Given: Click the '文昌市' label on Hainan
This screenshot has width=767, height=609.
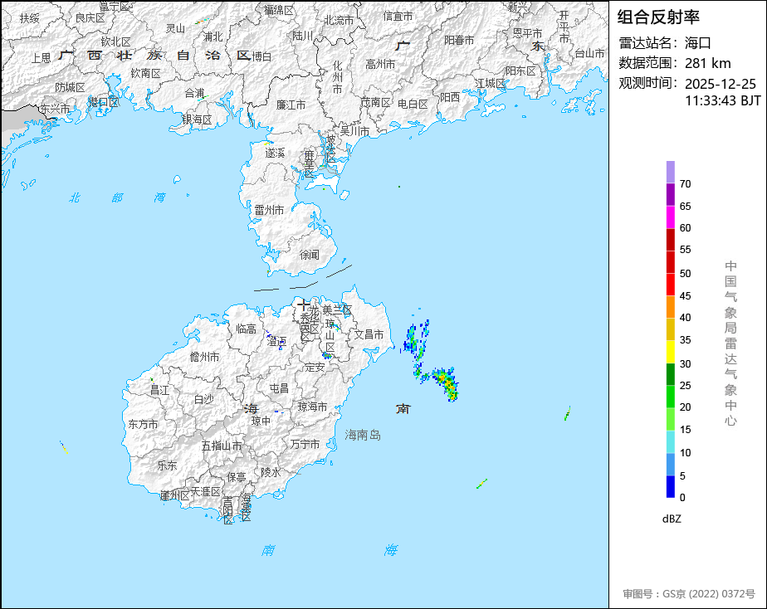Looking at the screenshot, I should (369, 334).
